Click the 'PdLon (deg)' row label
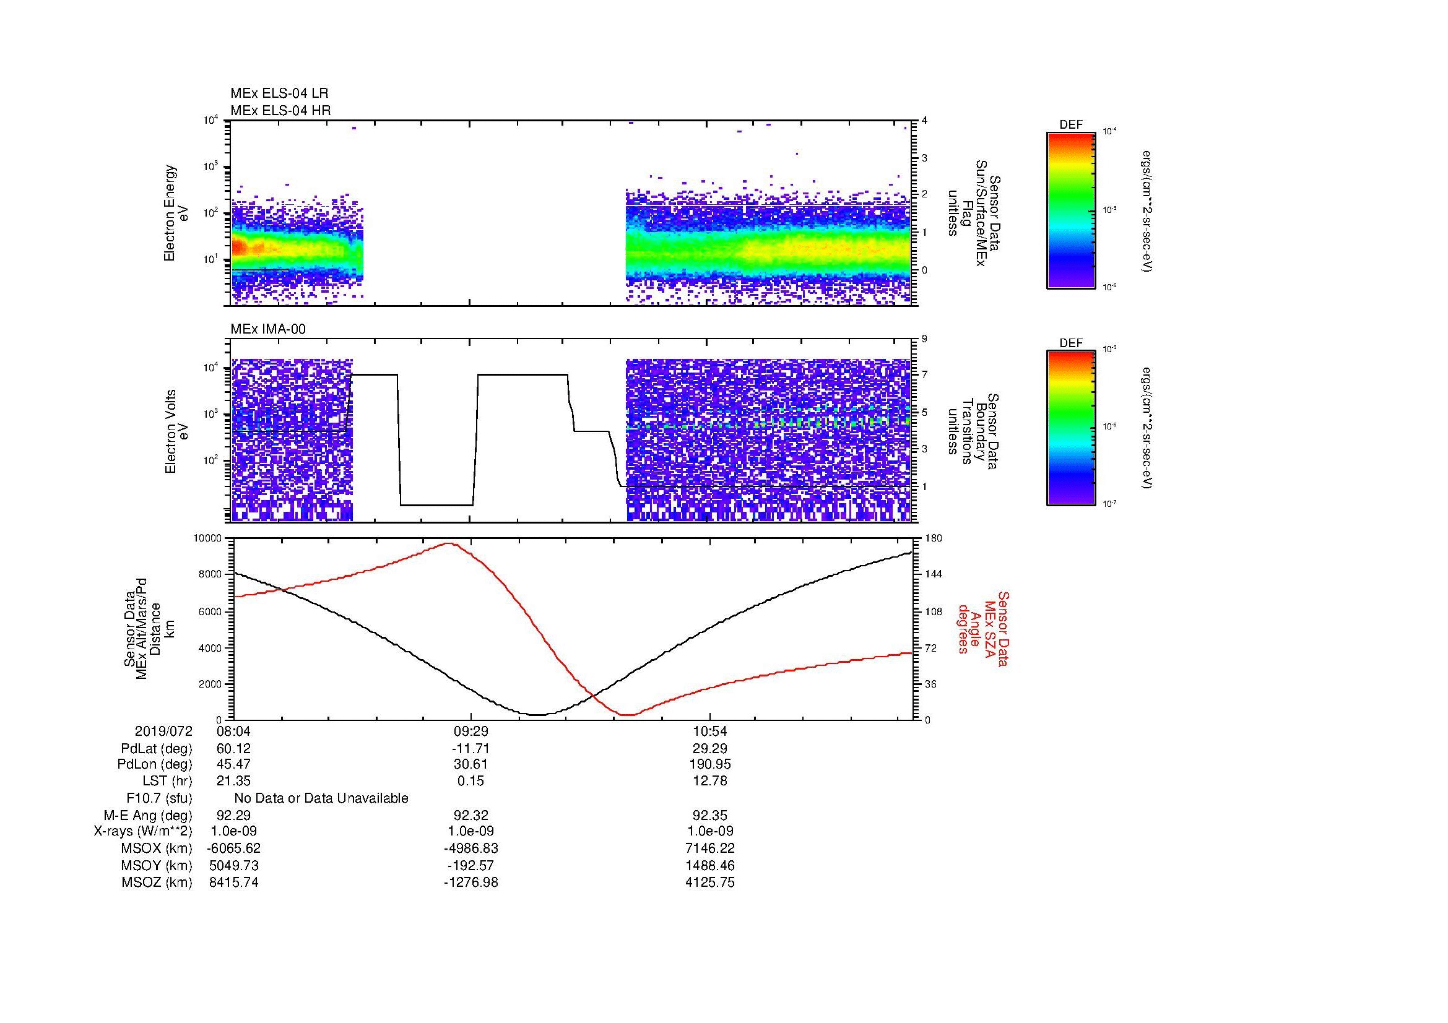1448x1023 pixels. tap(155, 764)
